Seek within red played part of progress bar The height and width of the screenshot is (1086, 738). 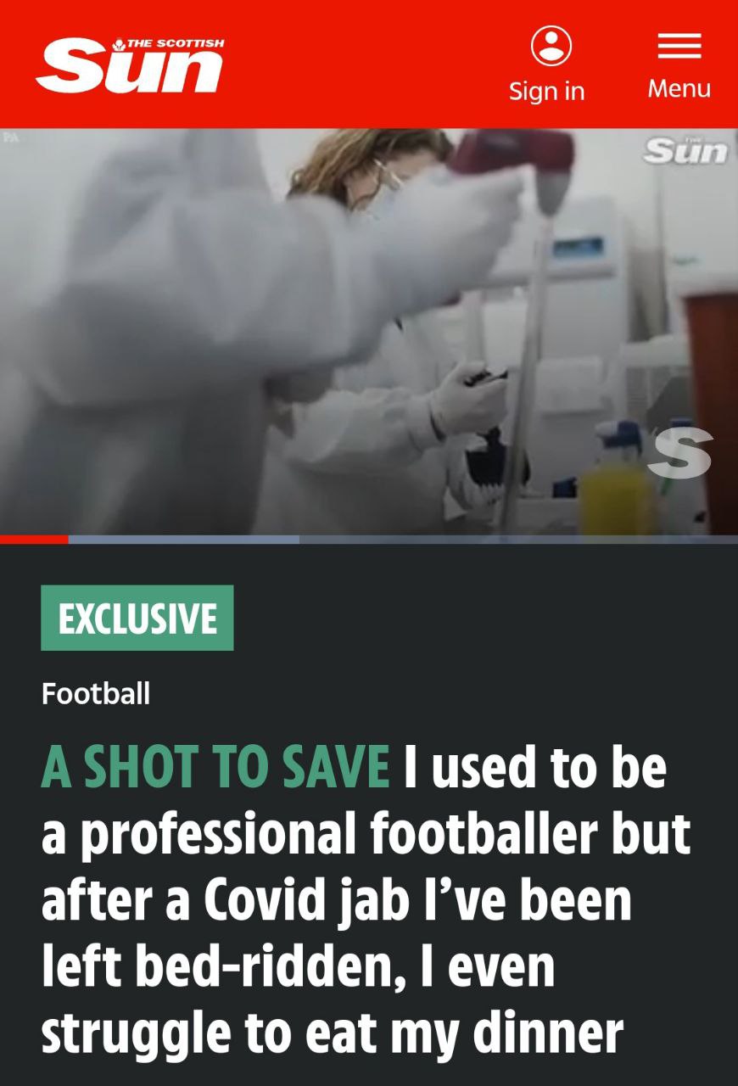click(34, 539)
